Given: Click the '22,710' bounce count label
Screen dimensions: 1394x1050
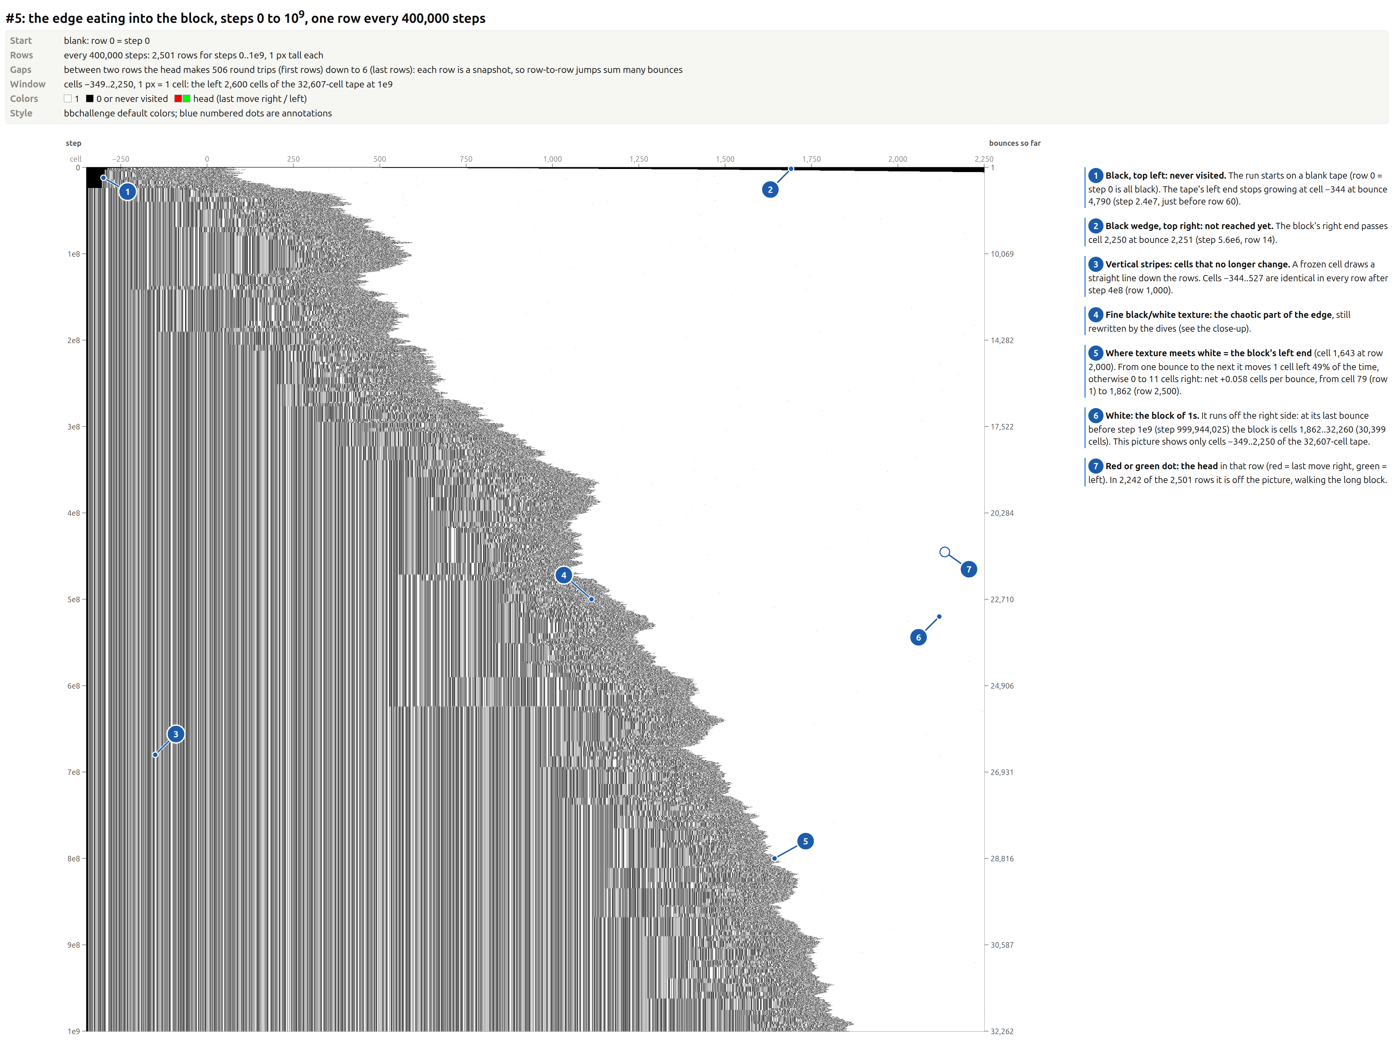Looking at the screenshot, I should pos(1002,600).
